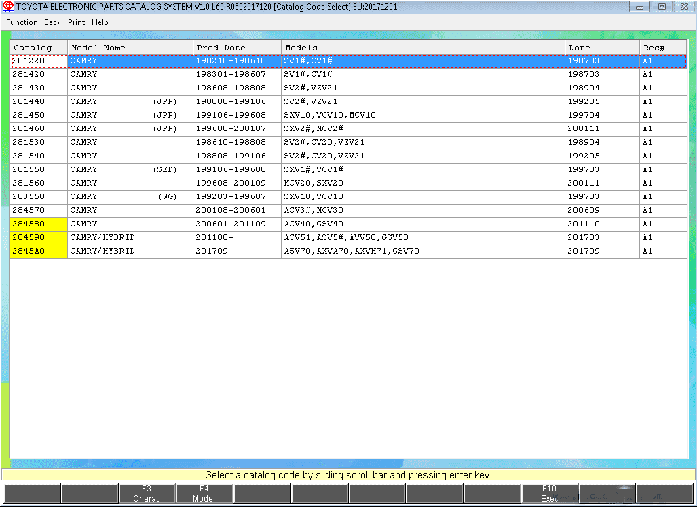Open the Print menu
Image resolution: width=697 pixels, height=507 pixels.
[77, 22]
